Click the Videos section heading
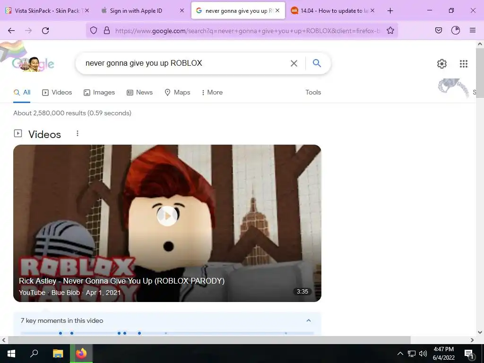The width and height of the screenshot is (484, 363). [44, 134]
